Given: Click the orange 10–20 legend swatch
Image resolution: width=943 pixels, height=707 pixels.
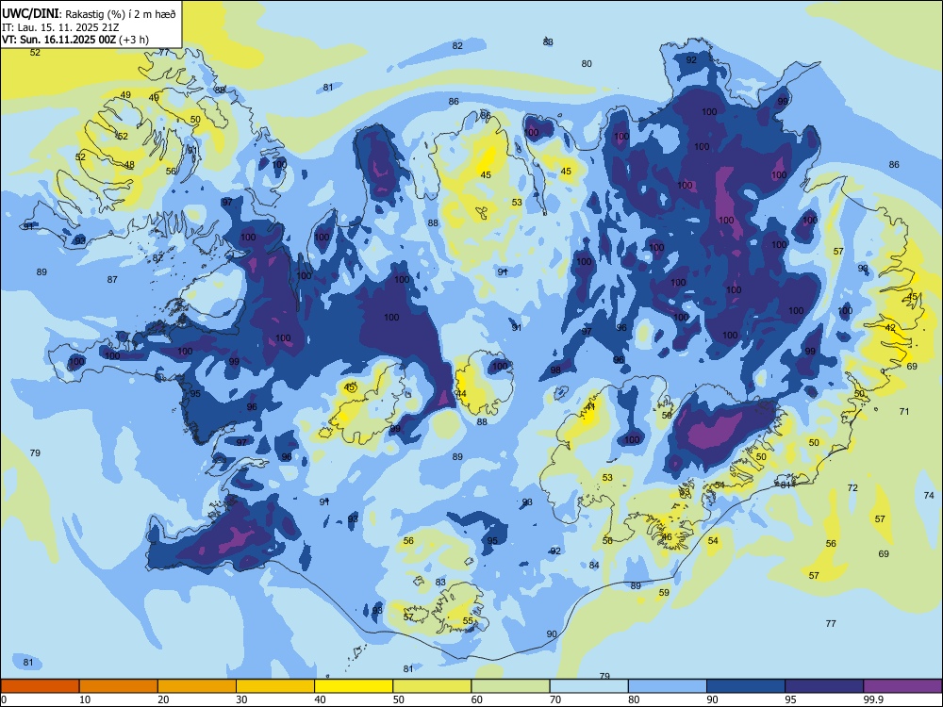Looking at the screenshot, I should coord(119,686).
